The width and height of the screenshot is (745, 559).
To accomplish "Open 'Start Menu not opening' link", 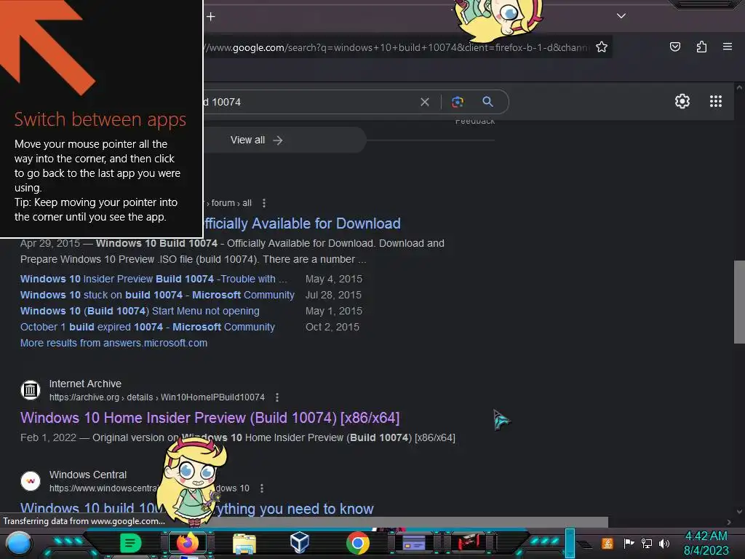I will [x=140, y=311].
